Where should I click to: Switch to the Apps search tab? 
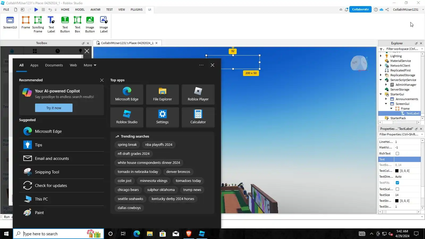click(34, 65)
